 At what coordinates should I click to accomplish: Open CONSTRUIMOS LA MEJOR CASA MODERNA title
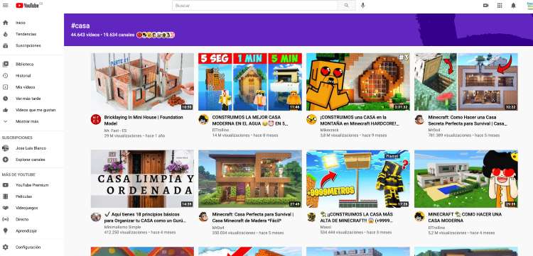tap(250, 121)
